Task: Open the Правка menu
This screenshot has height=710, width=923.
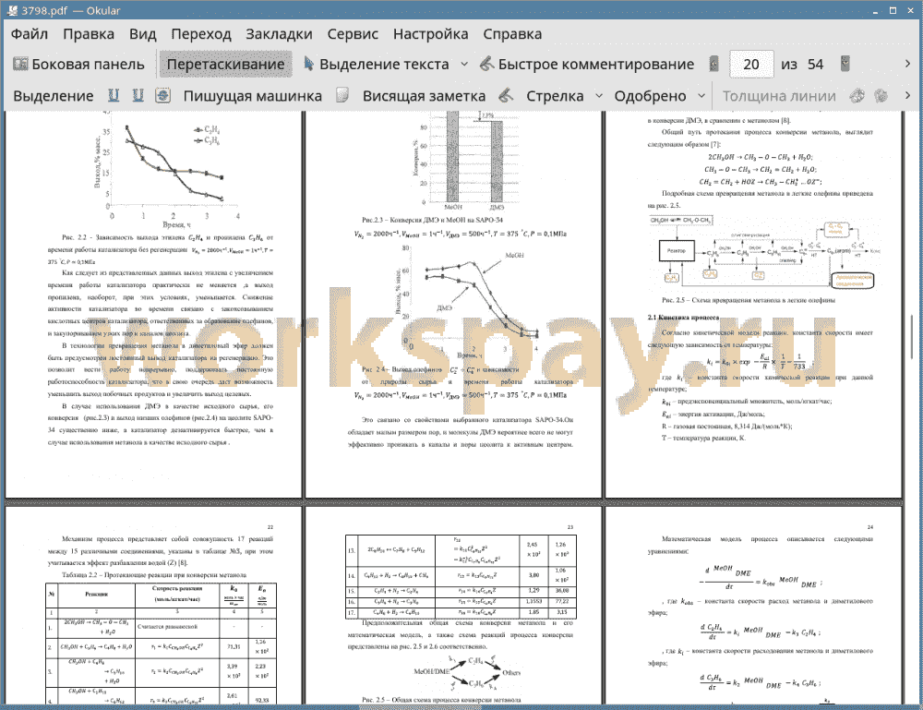Action: [89, 34]
